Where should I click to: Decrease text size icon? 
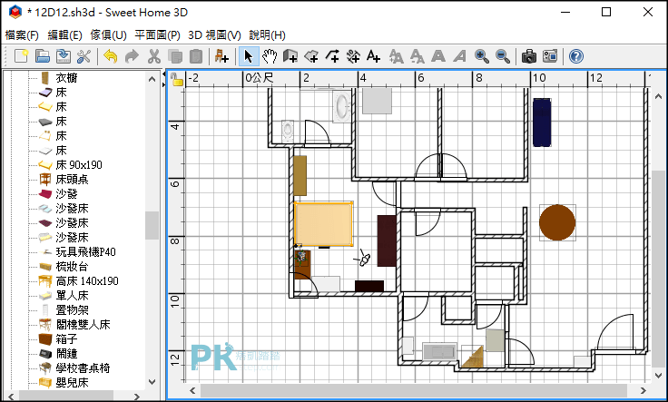pos(417,55)
